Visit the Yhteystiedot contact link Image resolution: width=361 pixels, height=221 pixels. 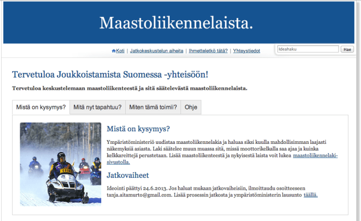246,51
